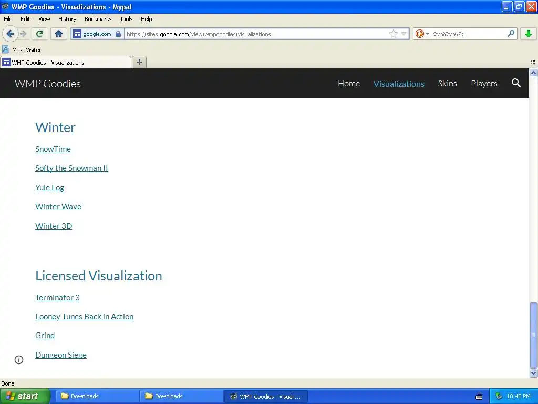538x404 pixels.
Task: Click the vertical scrollbar thumb
Action: pyautogui.click(x=533, y=335)
